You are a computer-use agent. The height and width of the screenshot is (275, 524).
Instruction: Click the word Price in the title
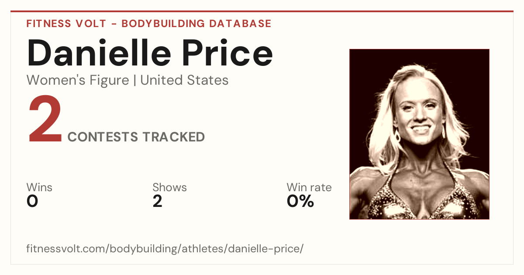[228, 54]
